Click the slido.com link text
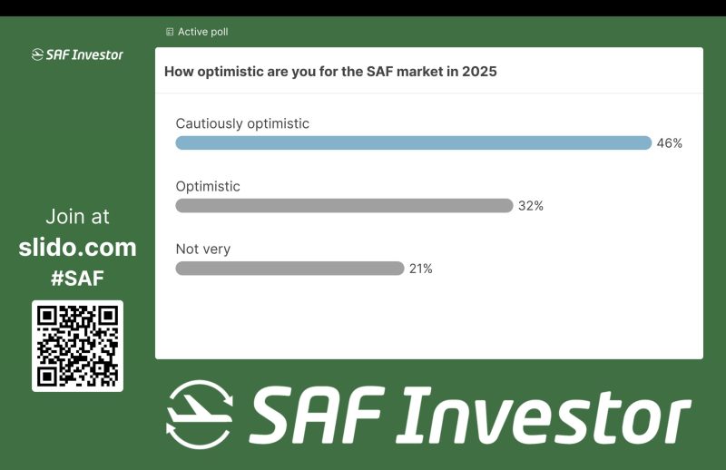 [x=77, y=247]
